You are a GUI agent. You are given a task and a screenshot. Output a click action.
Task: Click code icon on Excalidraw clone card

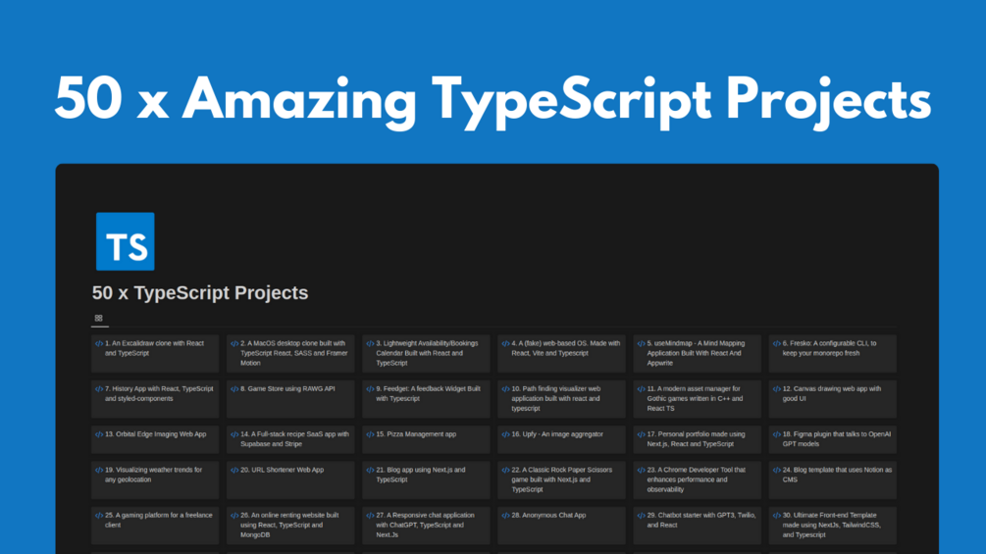click(x=99, y=343)
